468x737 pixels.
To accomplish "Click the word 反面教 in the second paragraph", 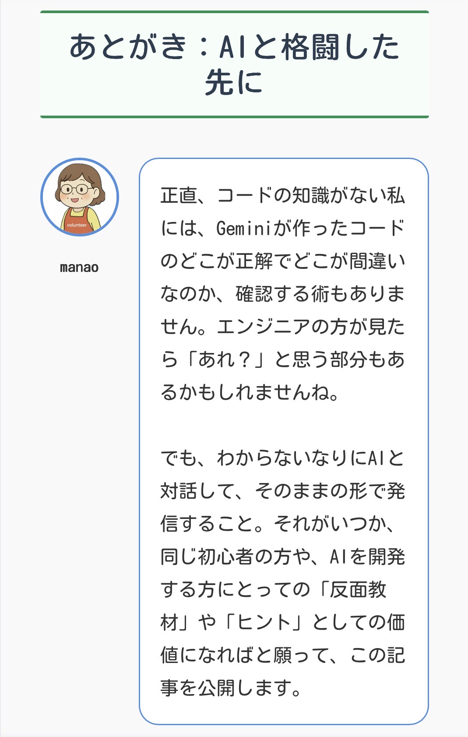I will point(358,589).
